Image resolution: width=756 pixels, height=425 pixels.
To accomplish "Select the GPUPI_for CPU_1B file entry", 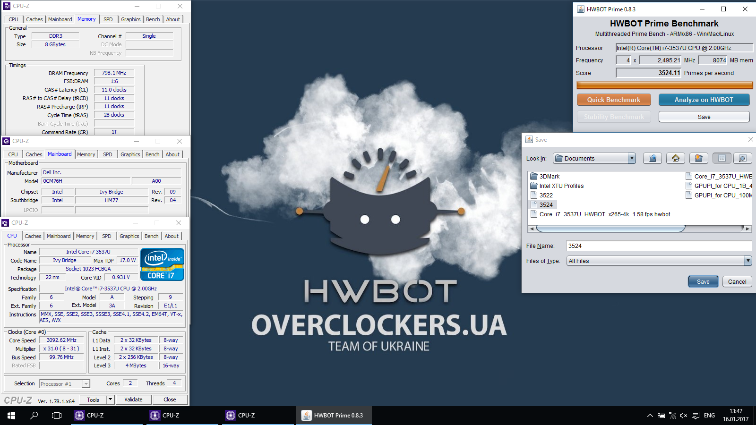I will click(719, 186).
